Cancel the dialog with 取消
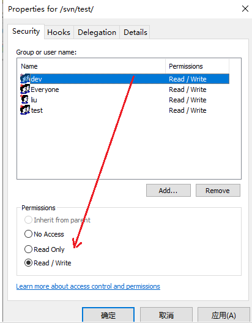Viewport: 252px width, 323px height. click(166, 315)
